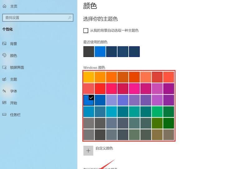Select the darker blue swatch beside the checked one
Image resolution: width=227 pixels, height=169 pixels.
coord(100,100)
